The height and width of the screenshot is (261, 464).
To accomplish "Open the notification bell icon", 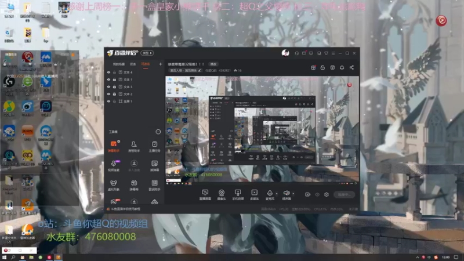I will tap(342, 67).
